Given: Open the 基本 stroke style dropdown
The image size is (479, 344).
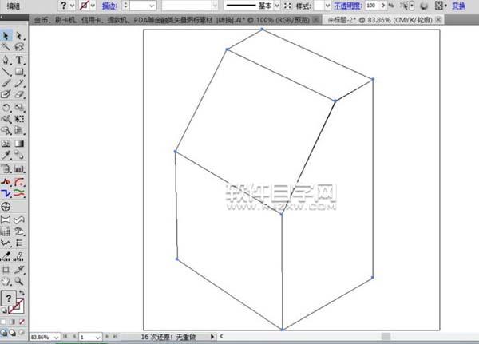Looking at the screenshot, I should coord(277,6).
